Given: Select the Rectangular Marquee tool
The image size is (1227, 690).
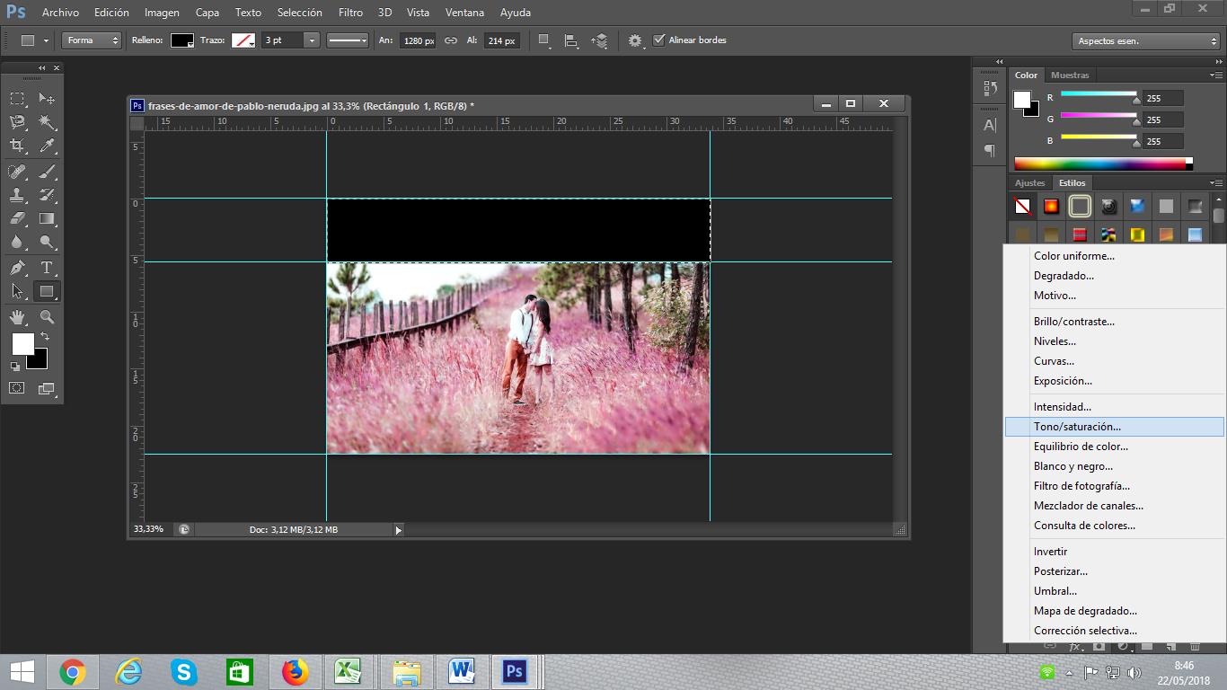Looking at the screenshot, I should (17, 98).
